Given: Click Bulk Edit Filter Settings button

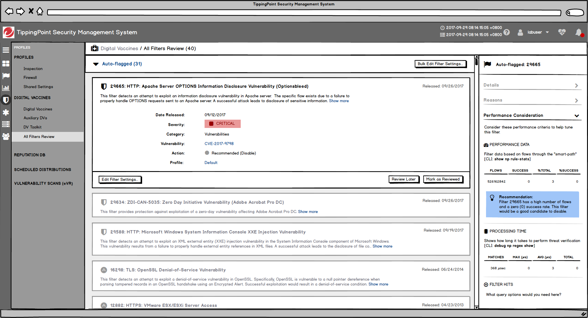Looking at the screenshot, I should click(440, 64).
